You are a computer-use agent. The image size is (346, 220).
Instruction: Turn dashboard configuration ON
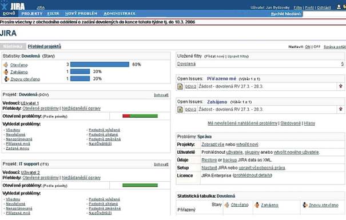(x=308, y=47)
